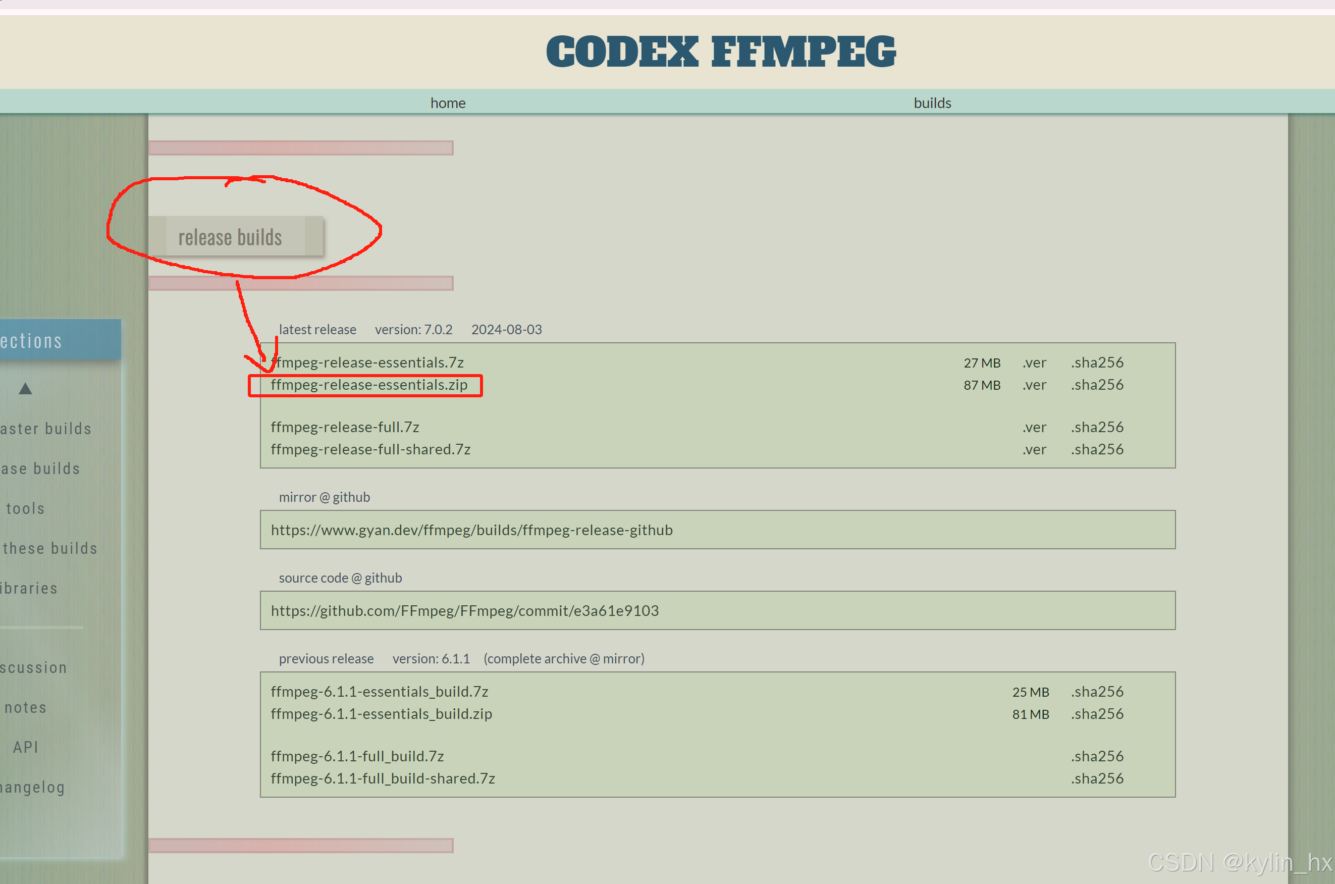Download ffmpeg-6.1.1-full_build.7z

point(357,756)
